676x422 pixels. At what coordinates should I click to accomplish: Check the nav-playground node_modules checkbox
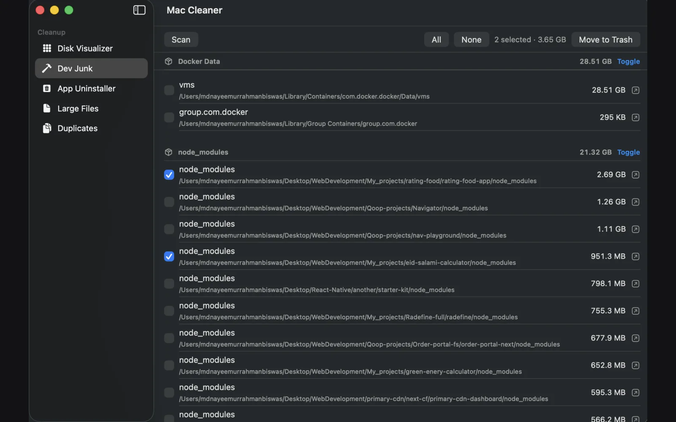point(169,229)
